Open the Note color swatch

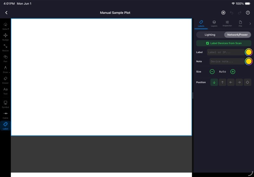click(x=249, y=61)
